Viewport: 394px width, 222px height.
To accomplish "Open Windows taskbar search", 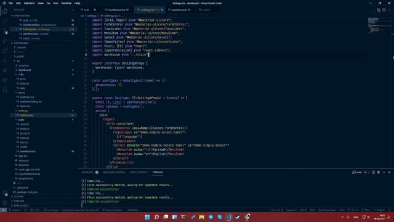I will tap(156, 217).
